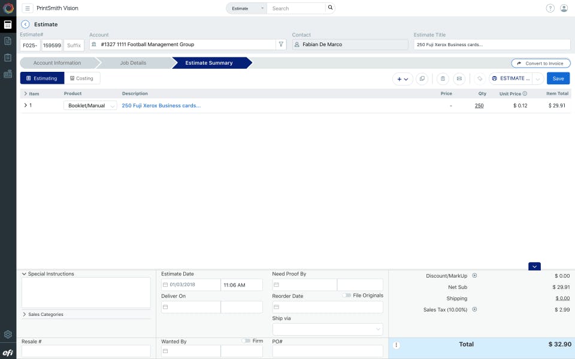Click the filter icon beside Account field

[x=280, y=44]
